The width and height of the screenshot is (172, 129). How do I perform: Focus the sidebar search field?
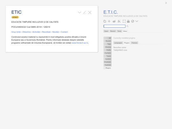tap(114, 26)
